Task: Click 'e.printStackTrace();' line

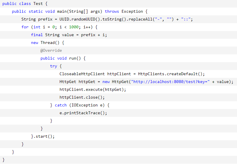Action: (x=83, y=113)
